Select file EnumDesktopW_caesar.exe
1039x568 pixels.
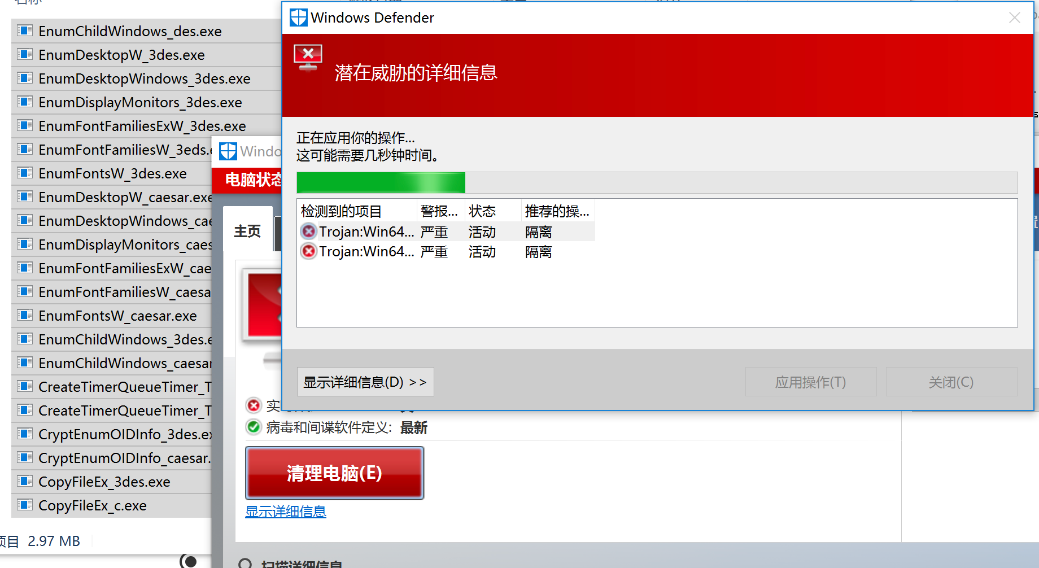click(125, 197)
